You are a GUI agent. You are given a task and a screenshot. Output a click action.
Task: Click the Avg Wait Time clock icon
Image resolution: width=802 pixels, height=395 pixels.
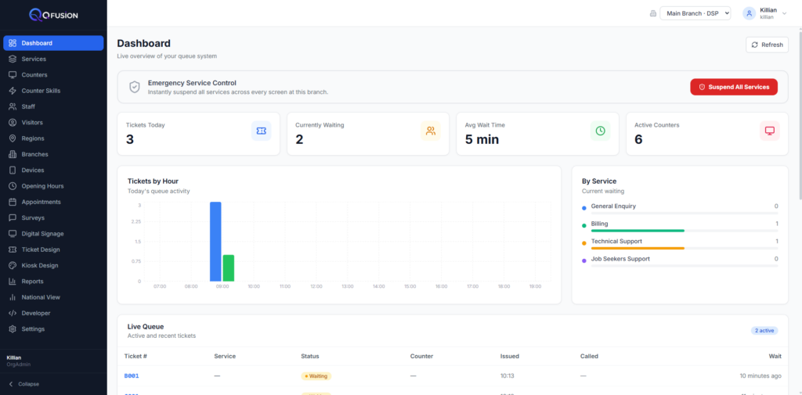(x=600, y=131)
